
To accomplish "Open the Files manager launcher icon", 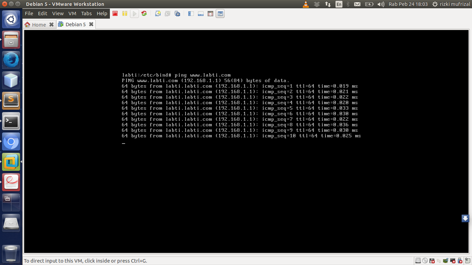I will (x=11, y=40).
